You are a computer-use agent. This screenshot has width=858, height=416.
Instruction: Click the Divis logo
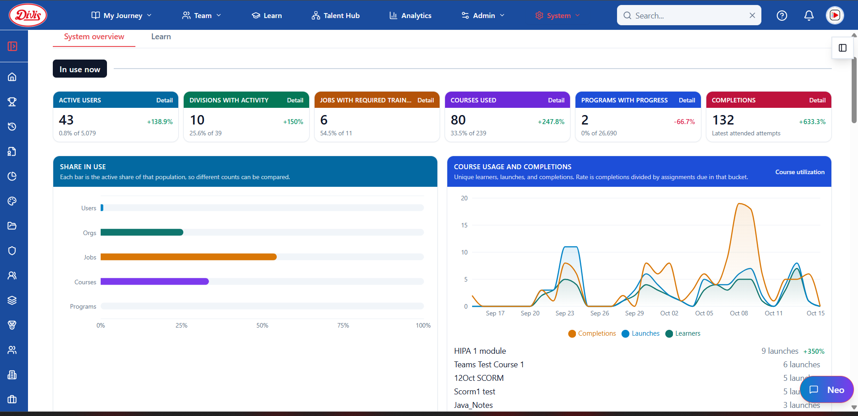click(28, 15)
